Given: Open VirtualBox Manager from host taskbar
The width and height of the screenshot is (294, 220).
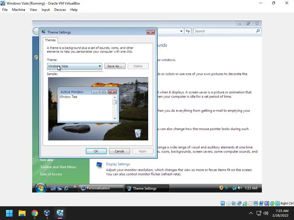Looking at the screenshot, I should pos(47,213).
